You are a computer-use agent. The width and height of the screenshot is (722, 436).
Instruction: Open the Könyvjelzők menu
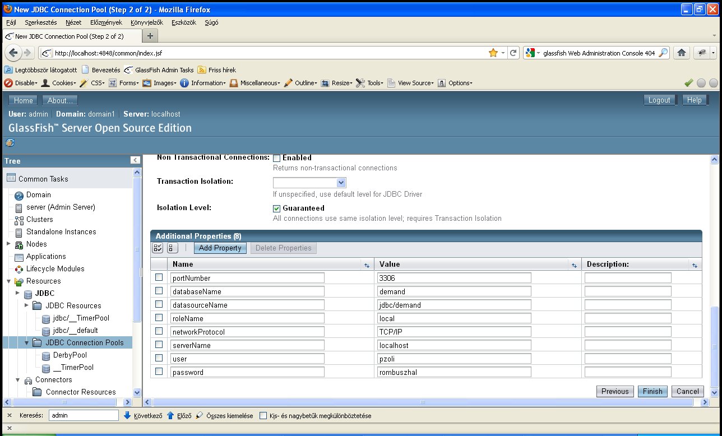click(147, 22)
